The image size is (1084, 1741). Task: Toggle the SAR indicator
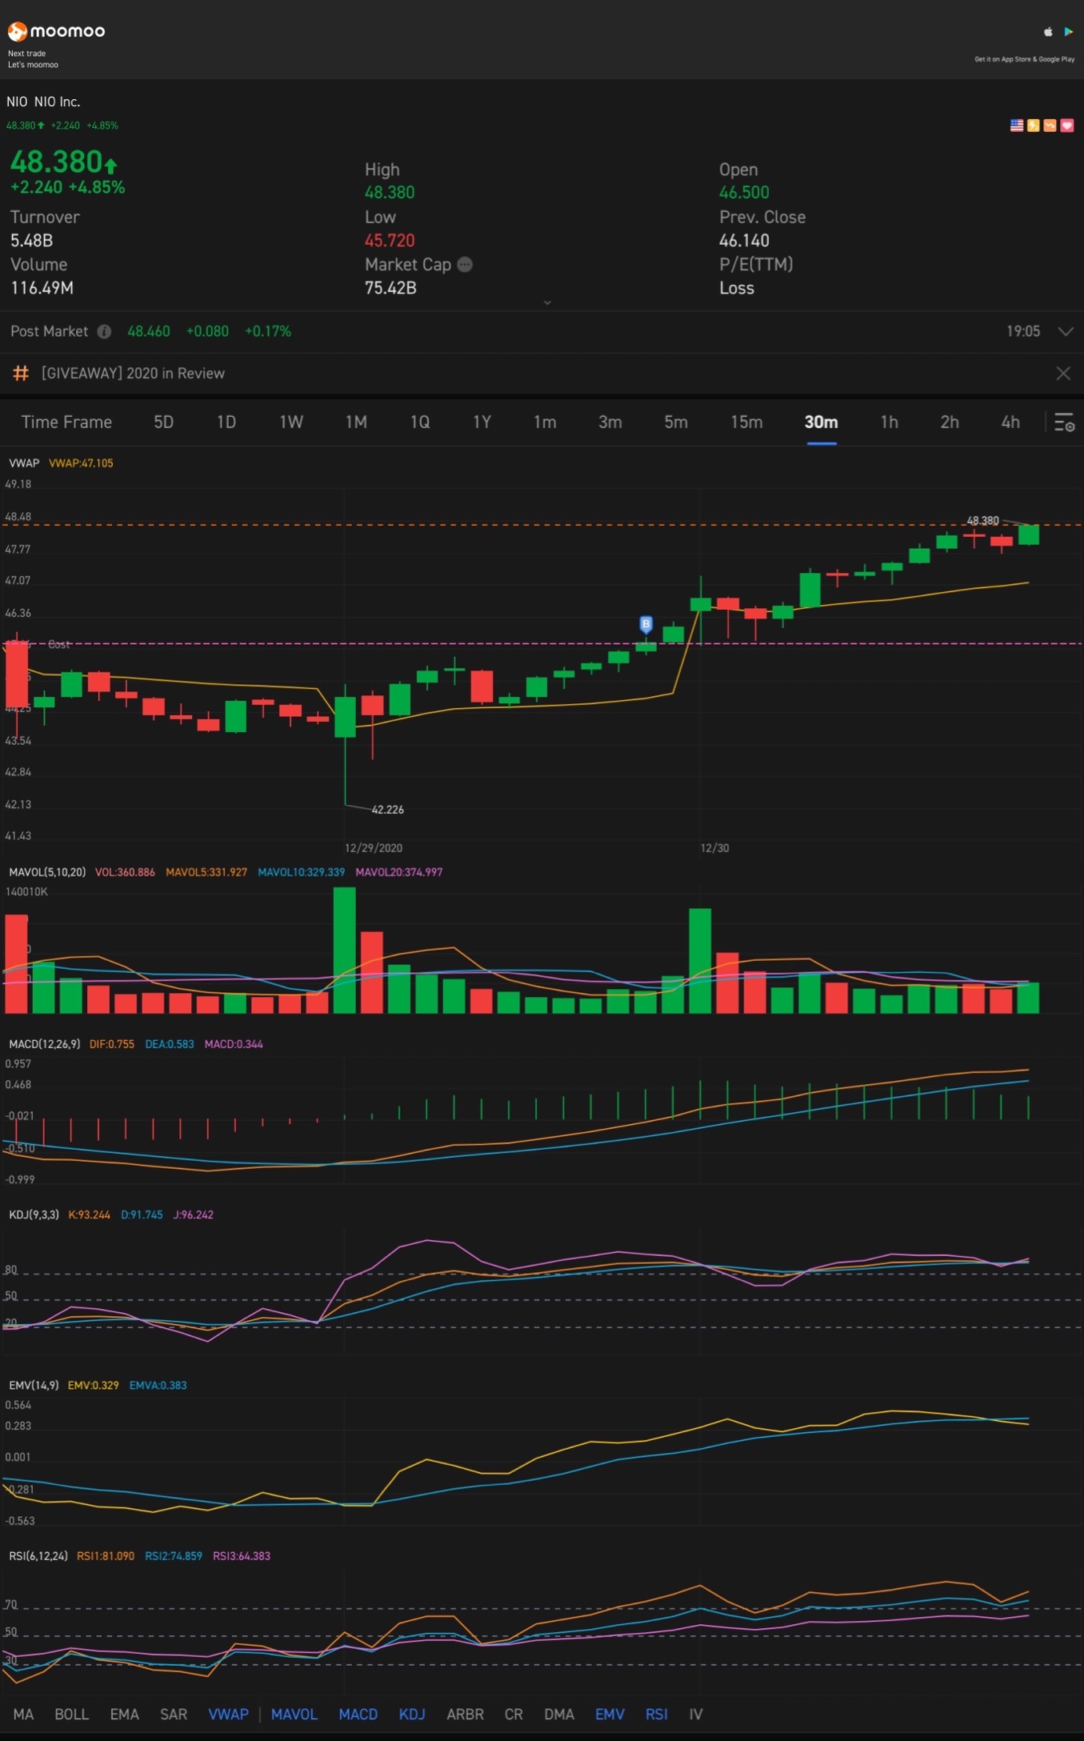coord(174,1714)
